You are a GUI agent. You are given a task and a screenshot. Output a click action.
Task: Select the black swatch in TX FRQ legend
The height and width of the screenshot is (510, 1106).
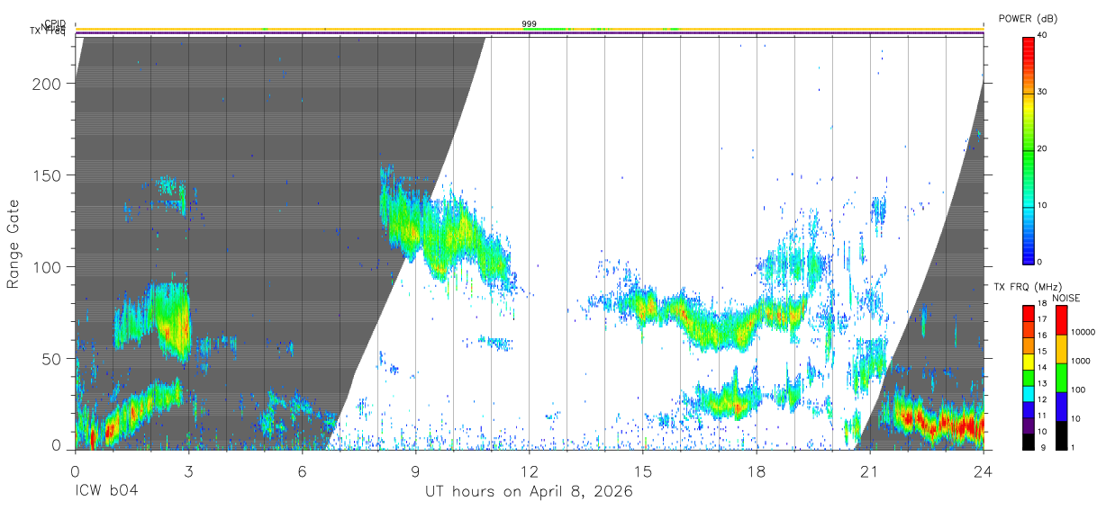pyautogui.click(x=1028, y=441)
